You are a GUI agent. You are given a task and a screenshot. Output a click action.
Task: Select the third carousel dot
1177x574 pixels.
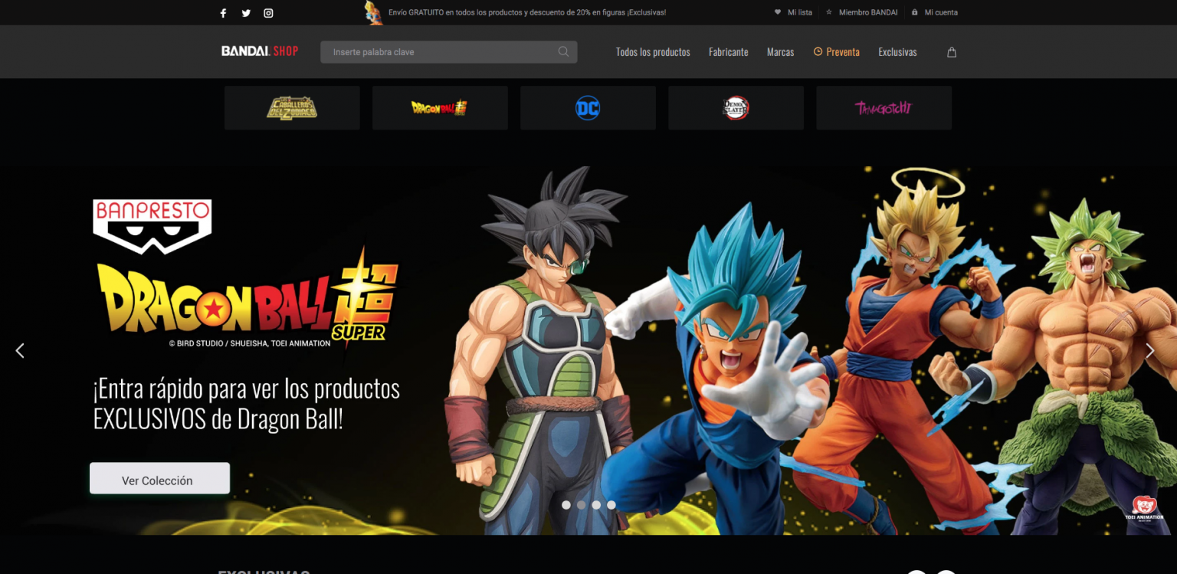coord(596,505)
